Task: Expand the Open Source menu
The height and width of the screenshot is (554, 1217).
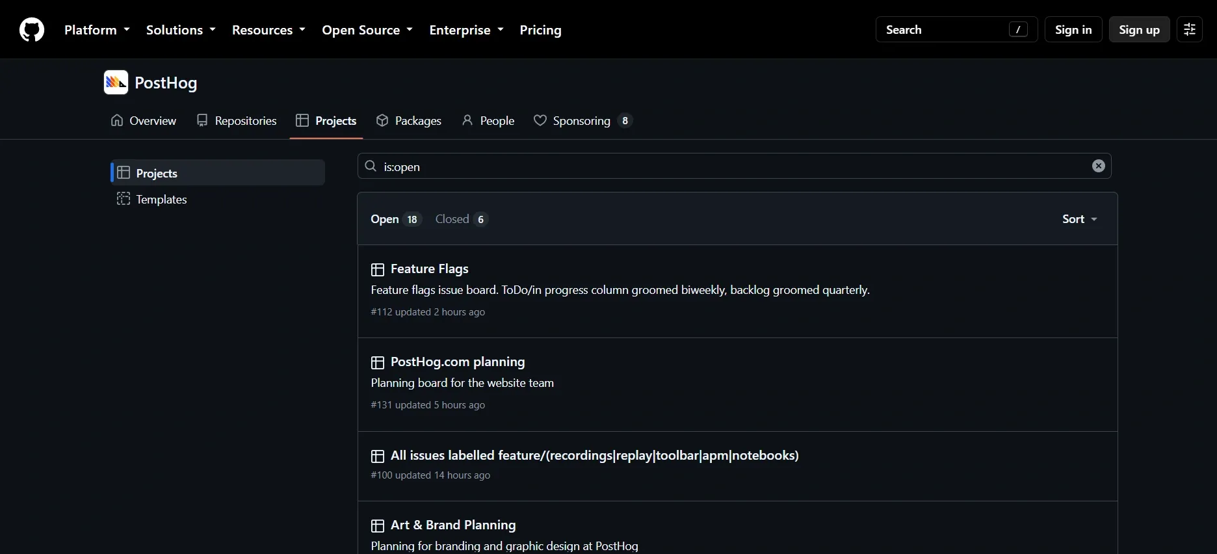Action: tap(367, 30)
